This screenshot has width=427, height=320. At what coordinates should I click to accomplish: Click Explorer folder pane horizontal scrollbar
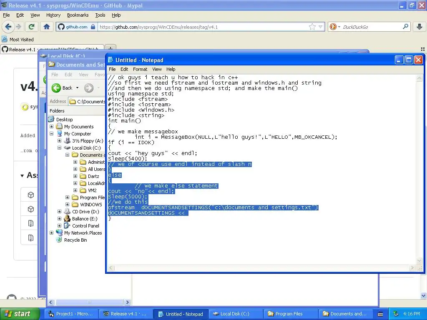(89, 302)
